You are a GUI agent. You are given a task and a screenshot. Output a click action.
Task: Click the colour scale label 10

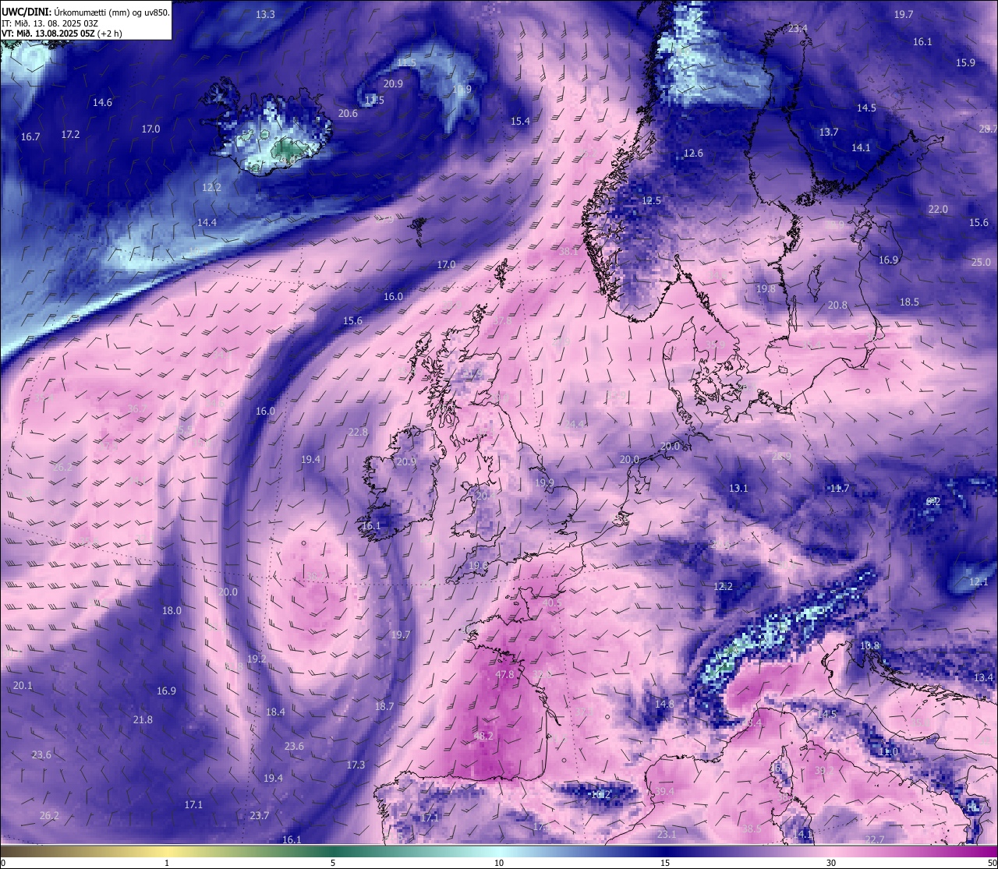pyautogui.click(x=499, y=863)
